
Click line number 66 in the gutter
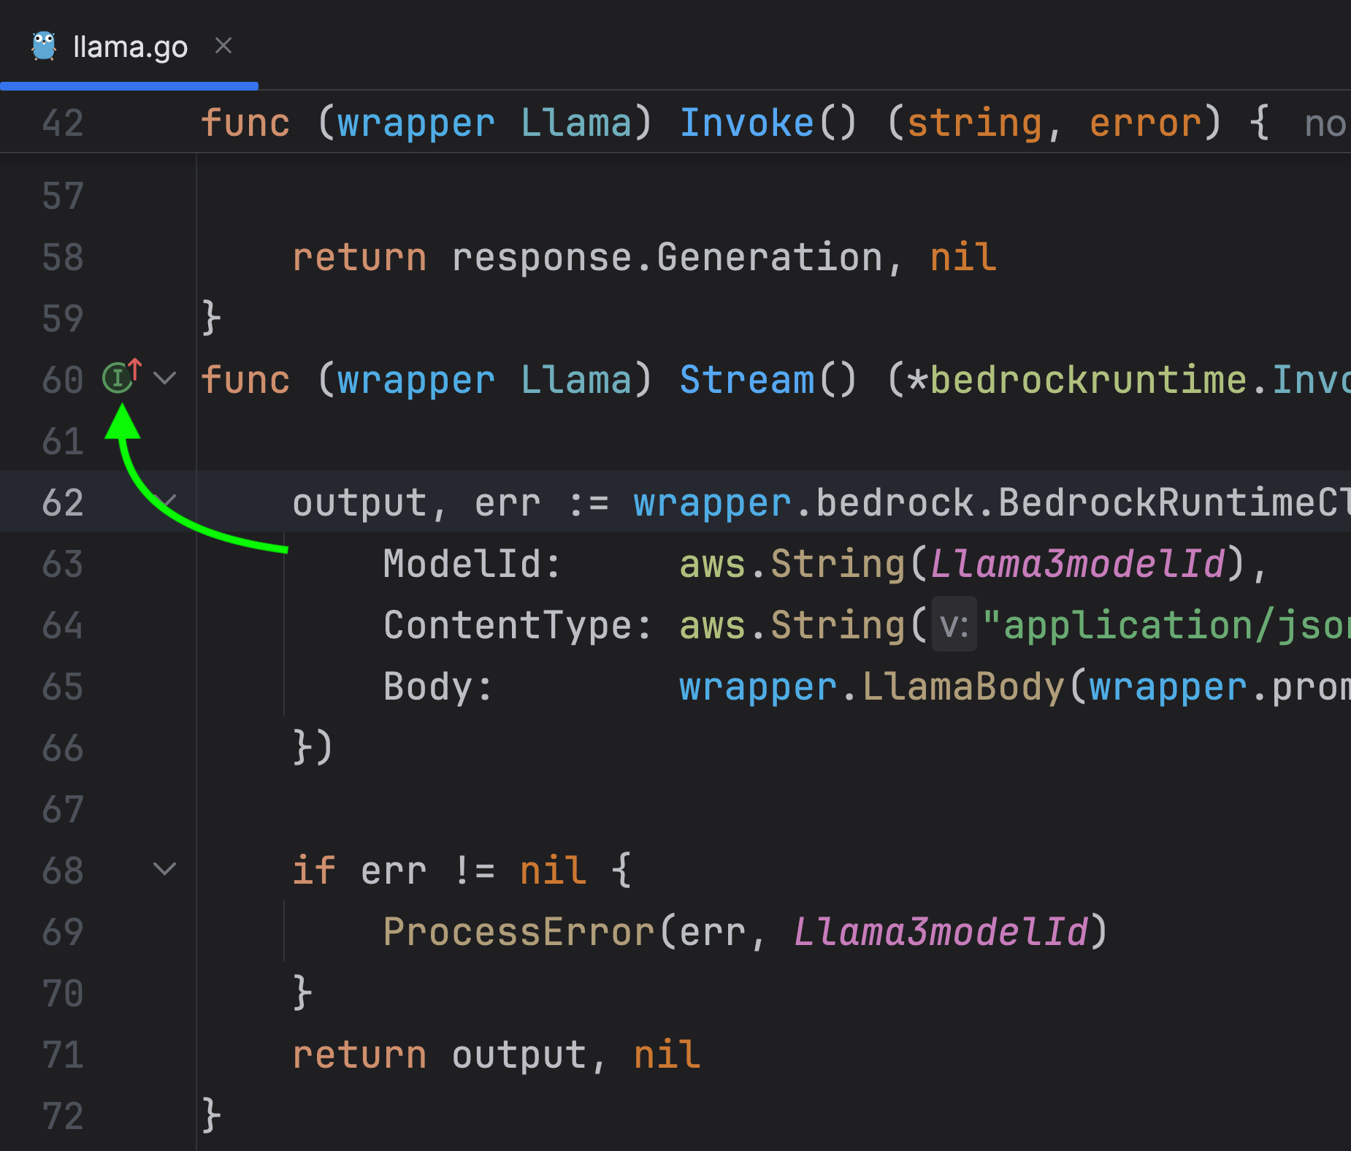(63, 749)
